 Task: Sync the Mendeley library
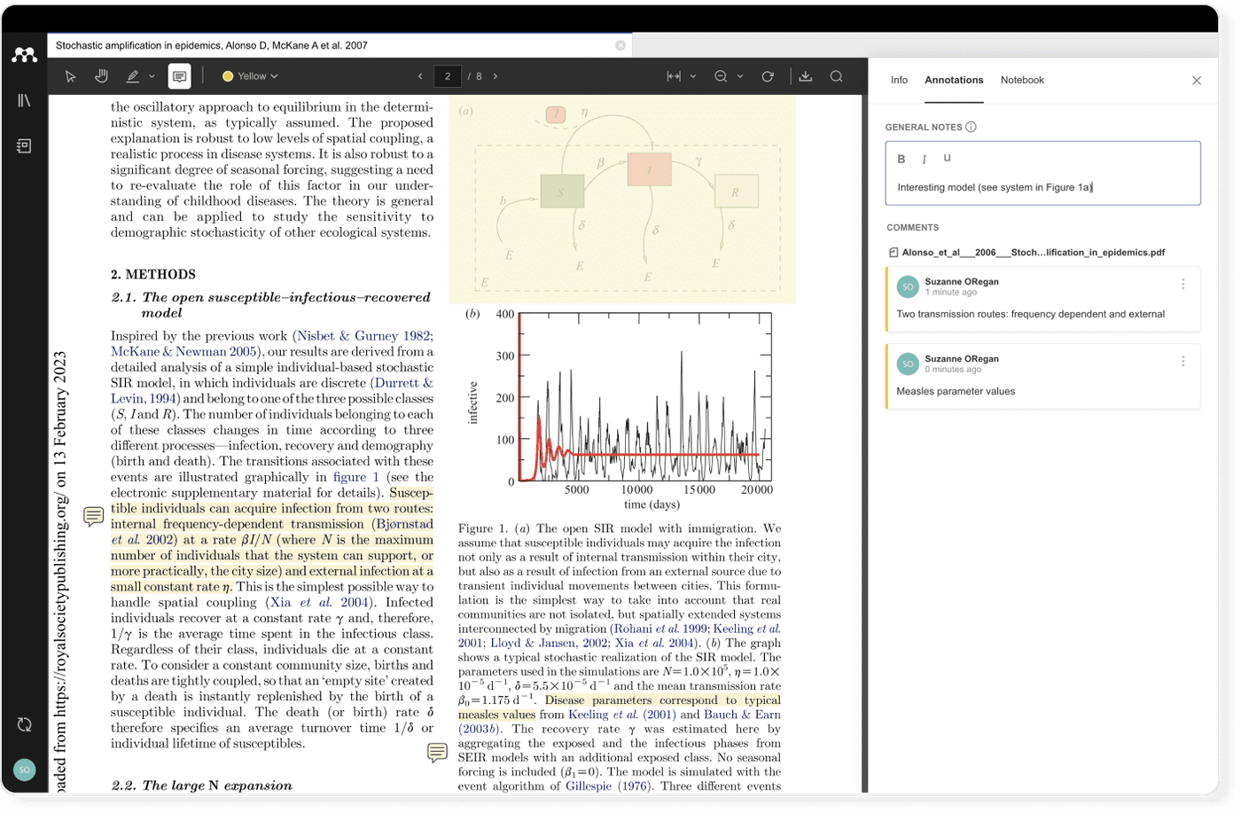[x=24, y=724]
